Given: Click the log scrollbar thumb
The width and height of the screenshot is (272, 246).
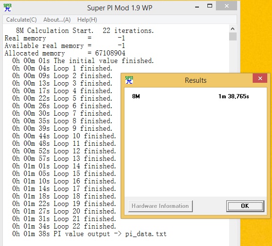Looking at the screenshot, I should tap(232, 37).
